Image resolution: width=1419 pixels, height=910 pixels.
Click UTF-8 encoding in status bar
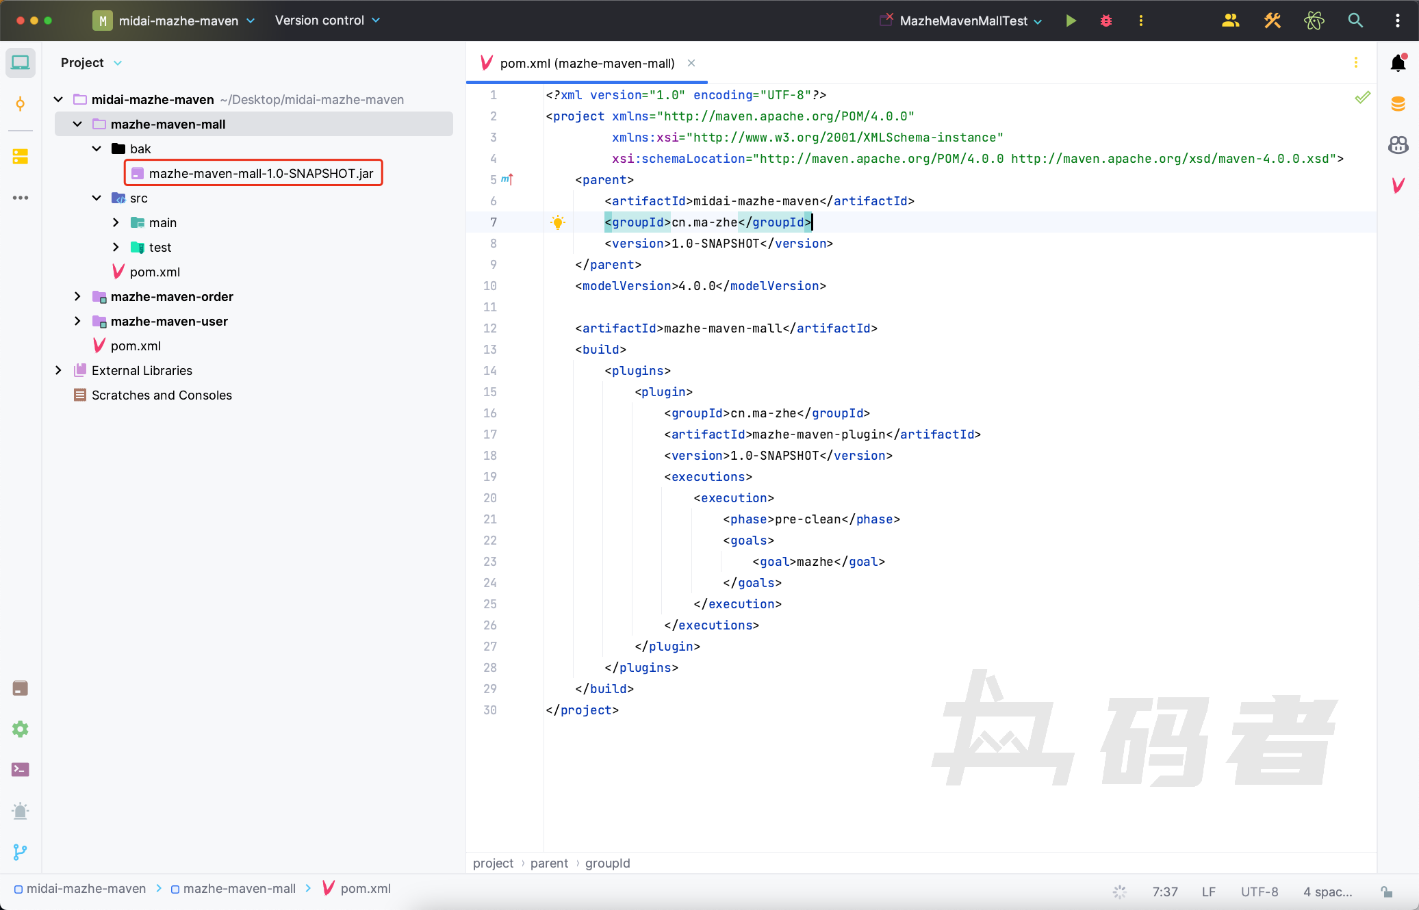coord(1259,892)
